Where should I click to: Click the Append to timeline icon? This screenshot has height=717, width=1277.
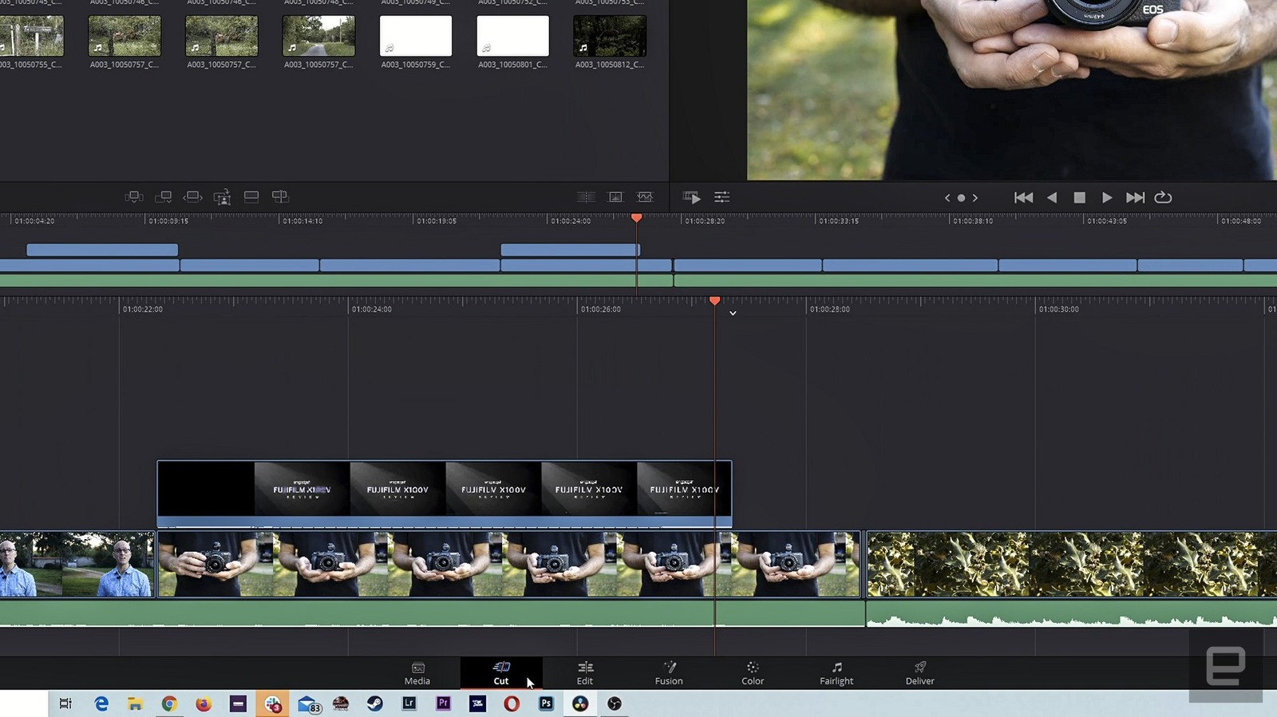(164, 197)
